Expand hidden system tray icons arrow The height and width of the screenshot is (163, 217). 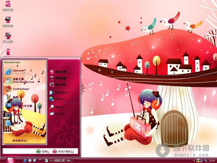point(194,160)
